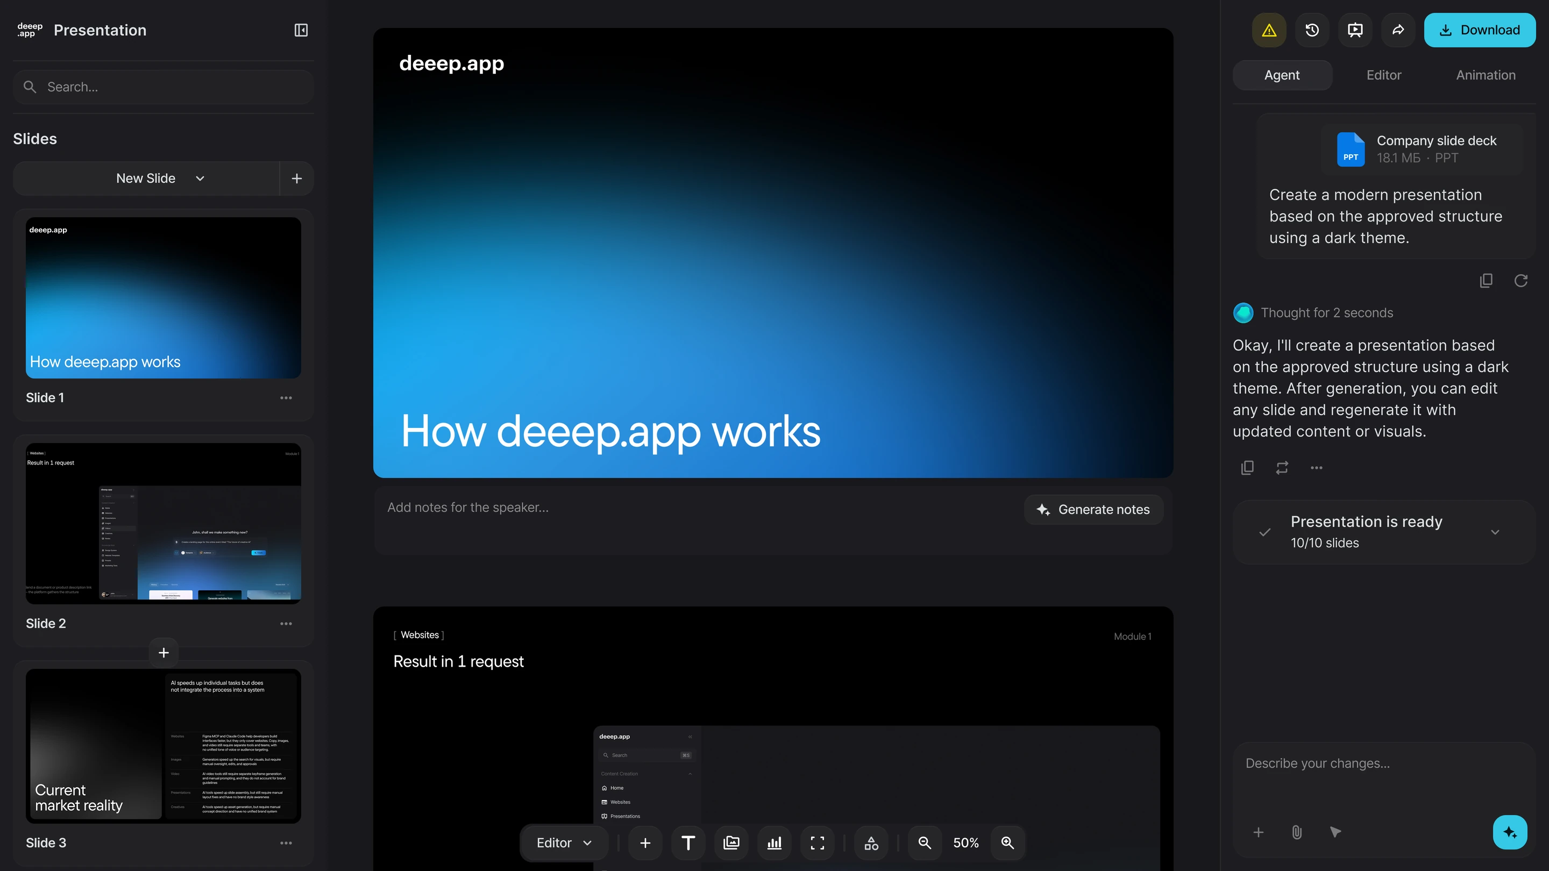Open the New Slide dropdown
Image resolution: width=1549 pixels, height=871 pixels.
(x=147, y=179)
